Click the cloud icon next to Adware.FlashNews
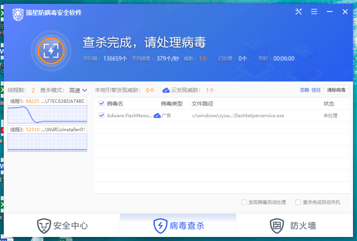 (x=157, y=116)
